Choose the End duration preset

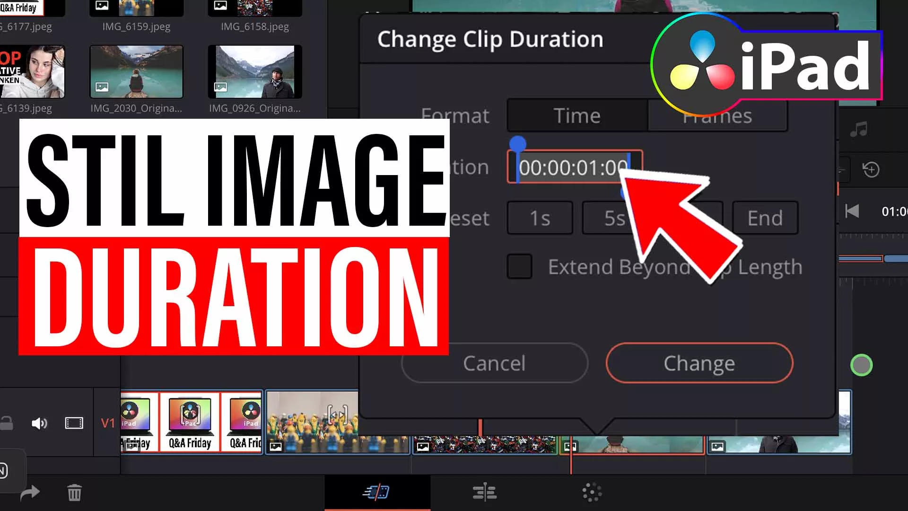(x=765, y=218)
